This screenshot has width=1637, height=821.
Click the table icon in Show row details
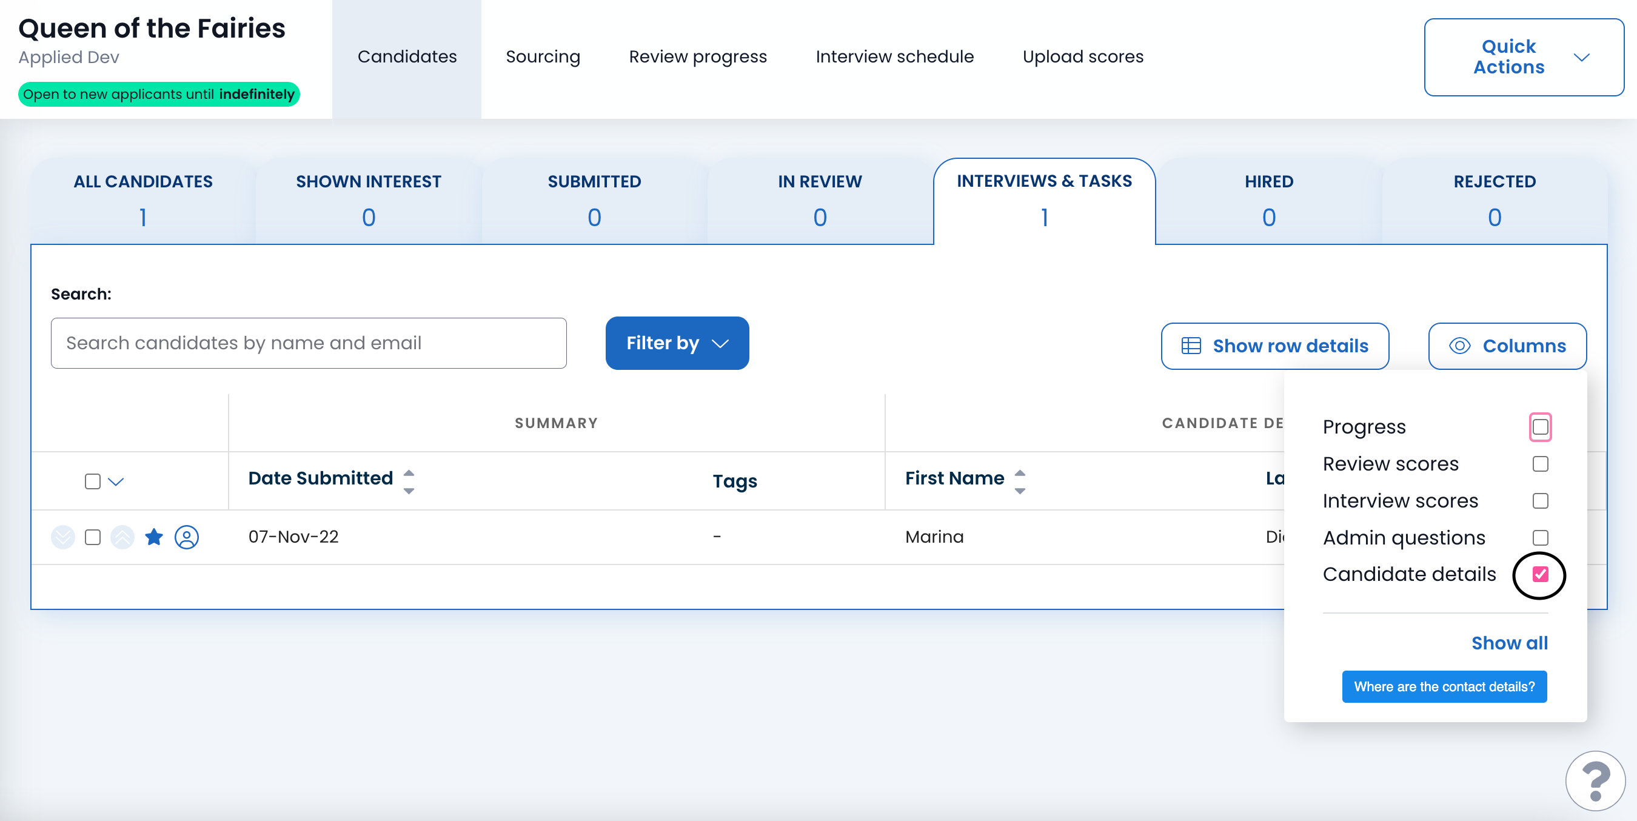click(1190, 346)
